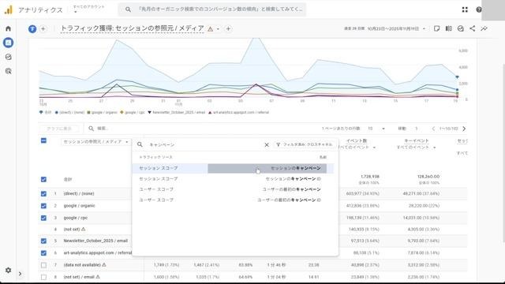Toggle the total series in chart legend

click(46, 112)
